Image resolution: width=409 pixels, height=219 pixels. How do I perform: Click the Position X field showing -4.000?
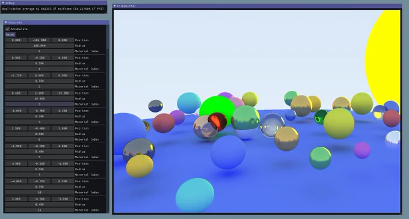pos(16,182)
